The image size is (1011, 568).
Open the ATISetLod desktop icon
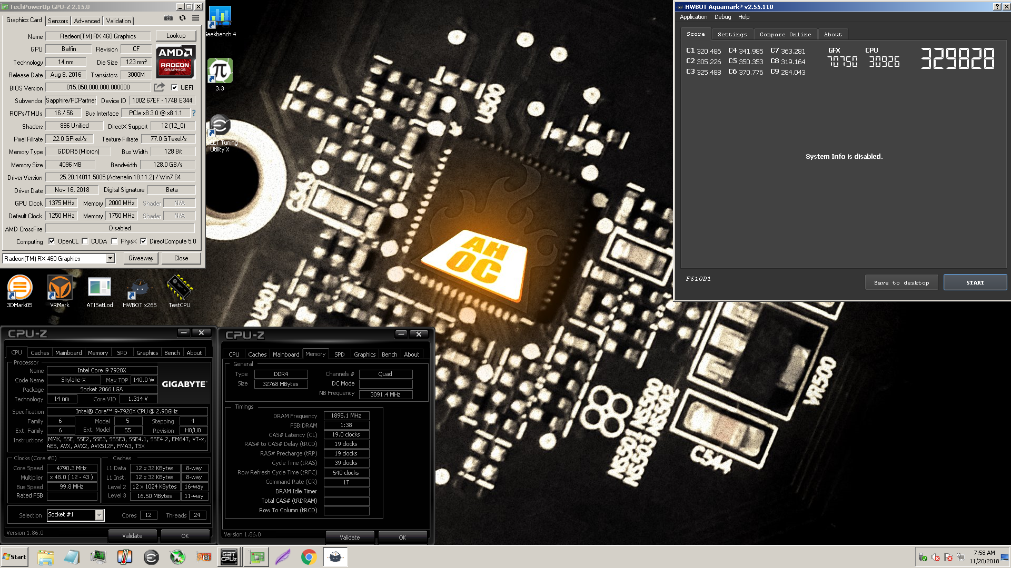tap(100, 291)
